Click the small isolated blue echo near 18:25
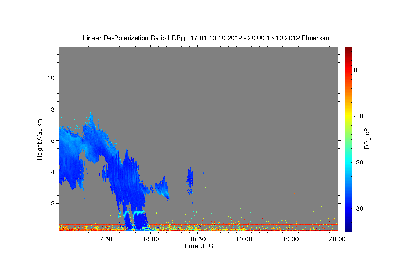 pos(190,180)
